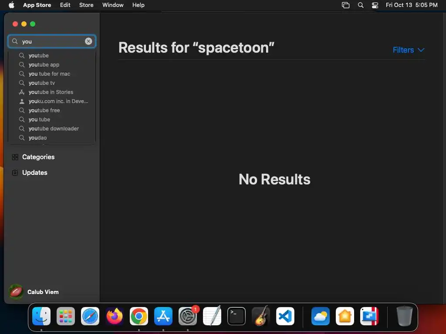The image size is (446, 334).
Task: Pick the "youdao" suggestion
Action: (52, 137)
